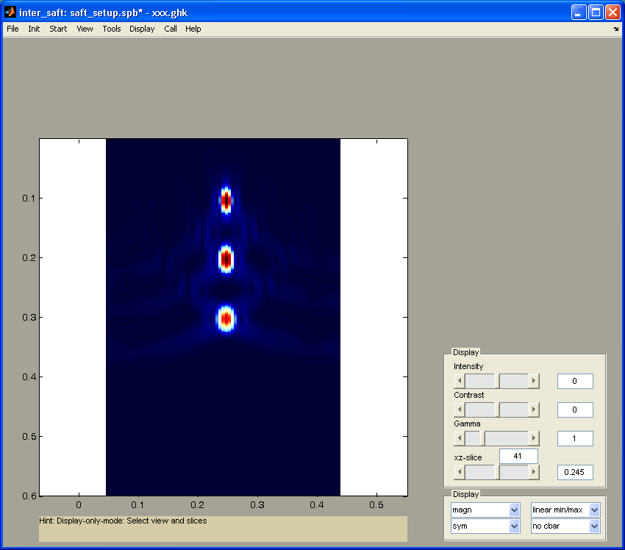The width and height of the screenshot is (625, 550).
Task: Open the Init menu
Action: pos(34,29)
